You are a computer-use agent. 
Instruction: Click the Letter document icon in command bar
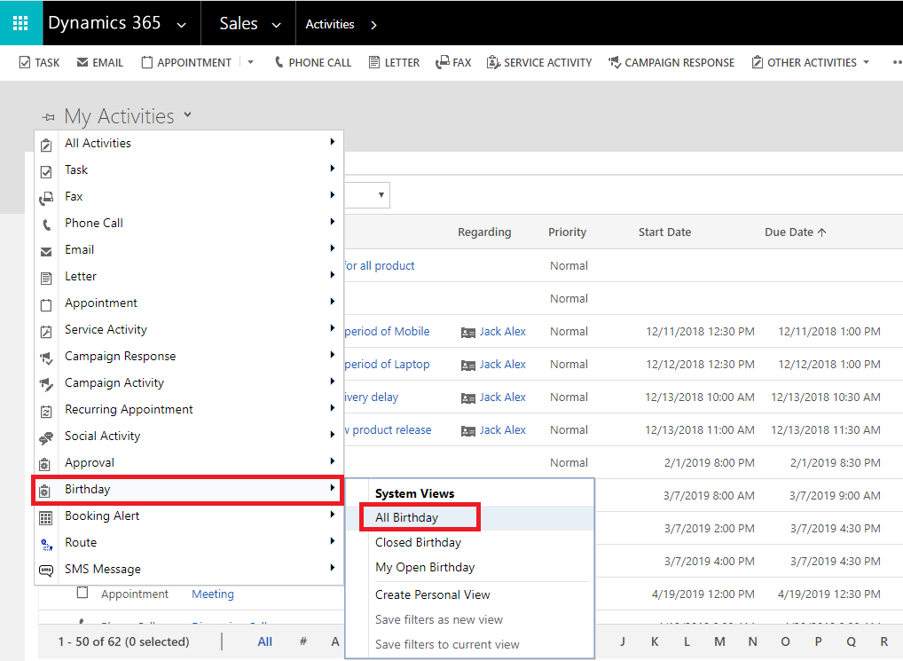374,62
